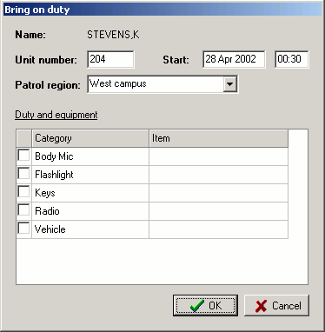This screenshot has width=325, height=332.
Task: Enable the Keys checkbox
Action: (x=23, y=191)
